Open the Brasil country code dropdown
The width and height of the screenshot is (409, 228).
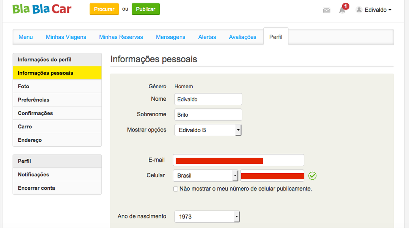point(206,176)
